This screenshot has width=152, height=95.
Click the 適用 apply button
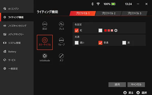(117, 85)
